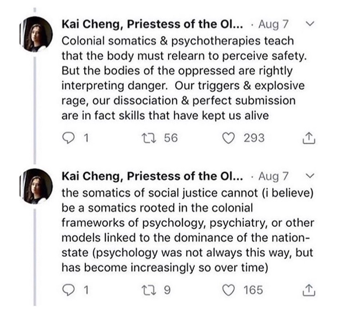The height and width of the screenshot is (309, 338).
Task: Open the Aug 7 timestamp of second tweet
Action: [x=274, y=176]
